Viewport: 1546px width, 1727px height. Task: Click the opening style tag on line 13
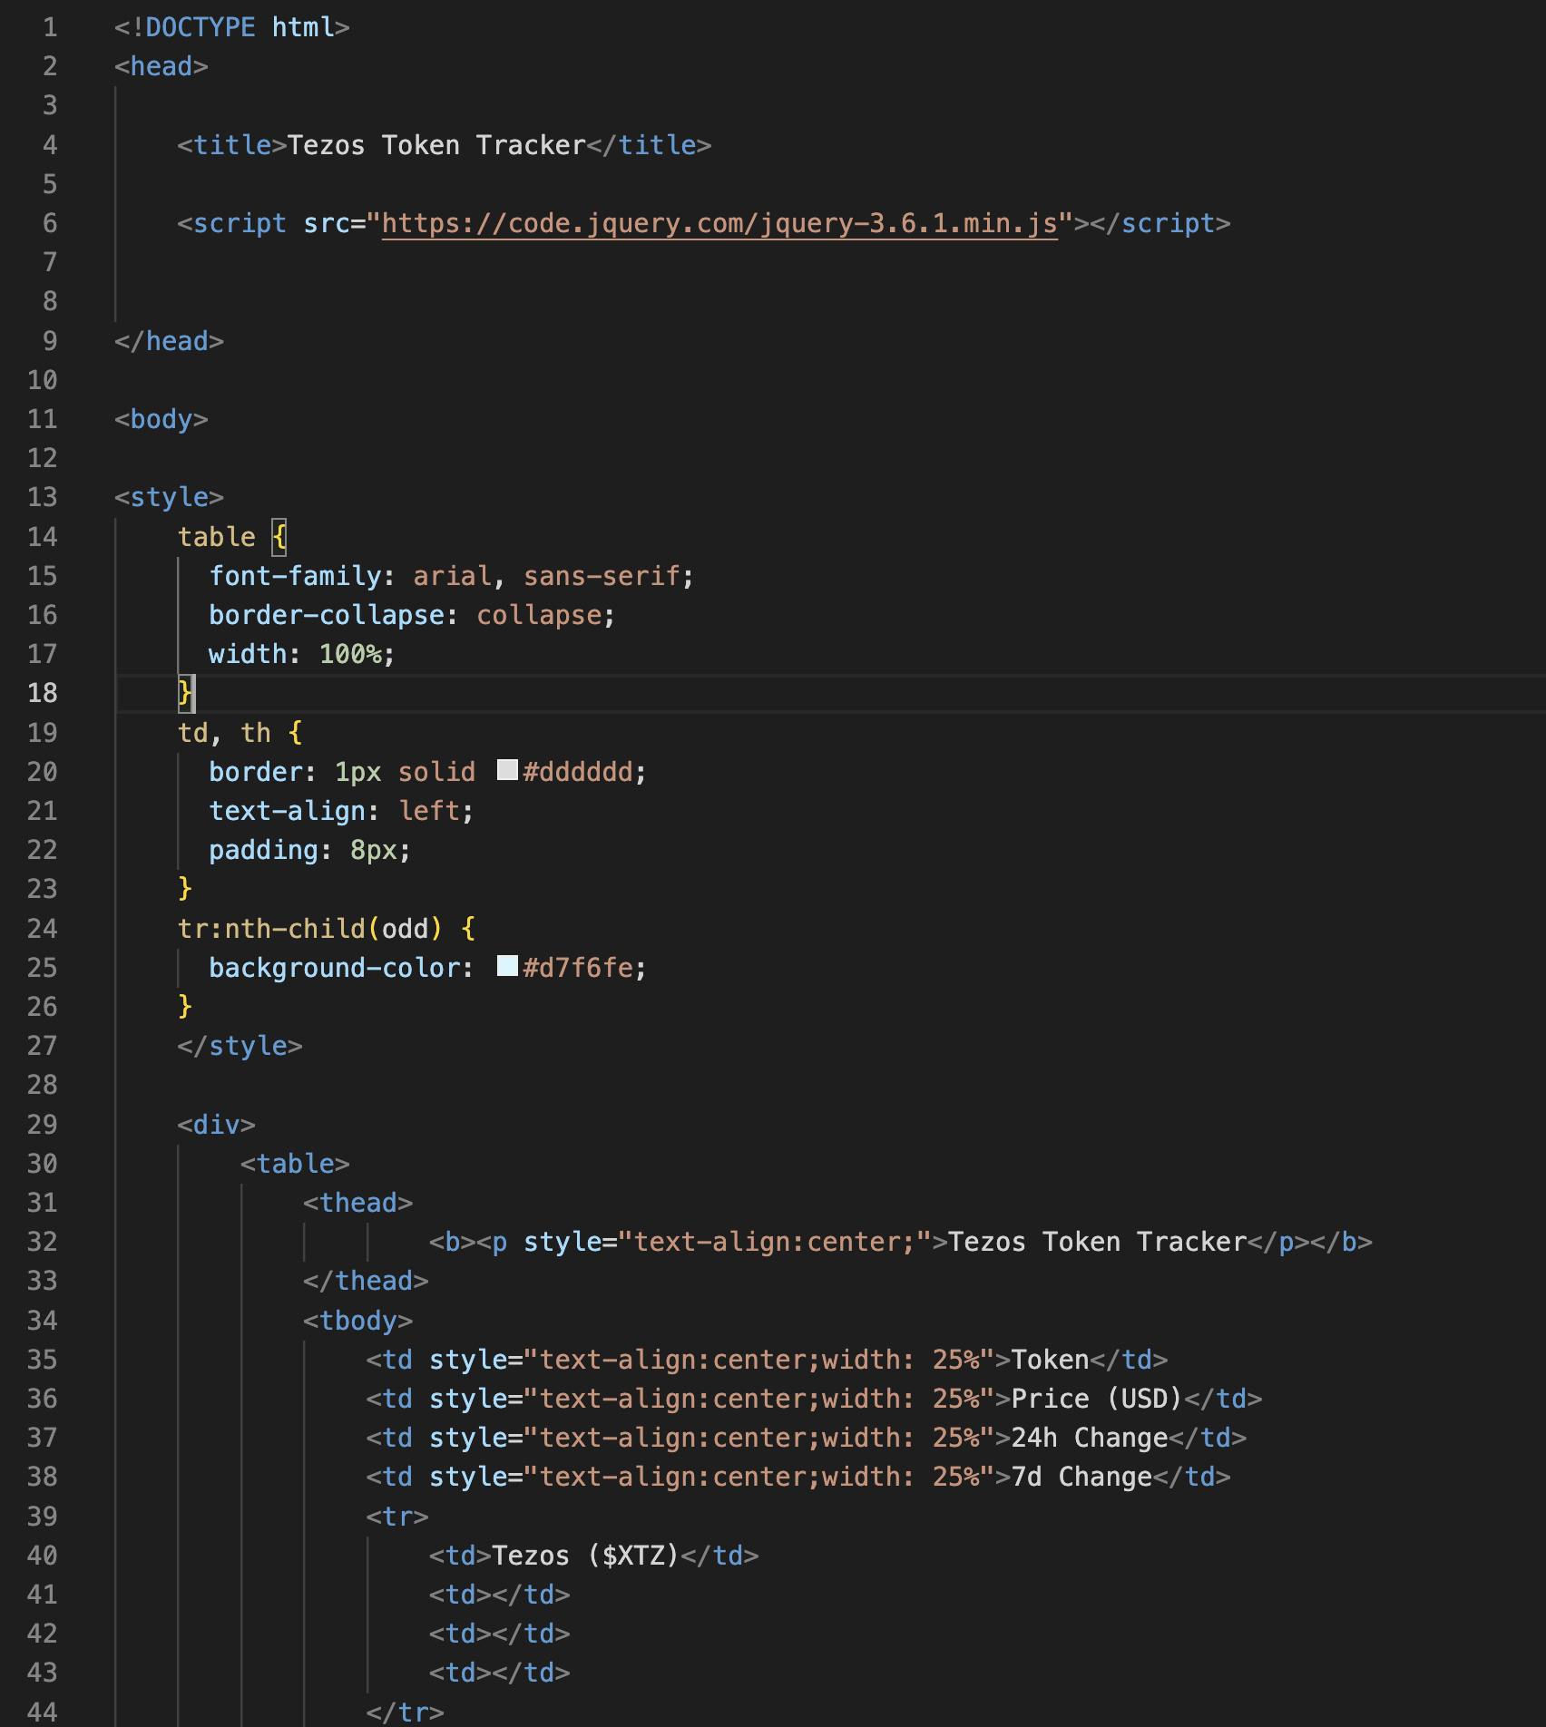169,497
